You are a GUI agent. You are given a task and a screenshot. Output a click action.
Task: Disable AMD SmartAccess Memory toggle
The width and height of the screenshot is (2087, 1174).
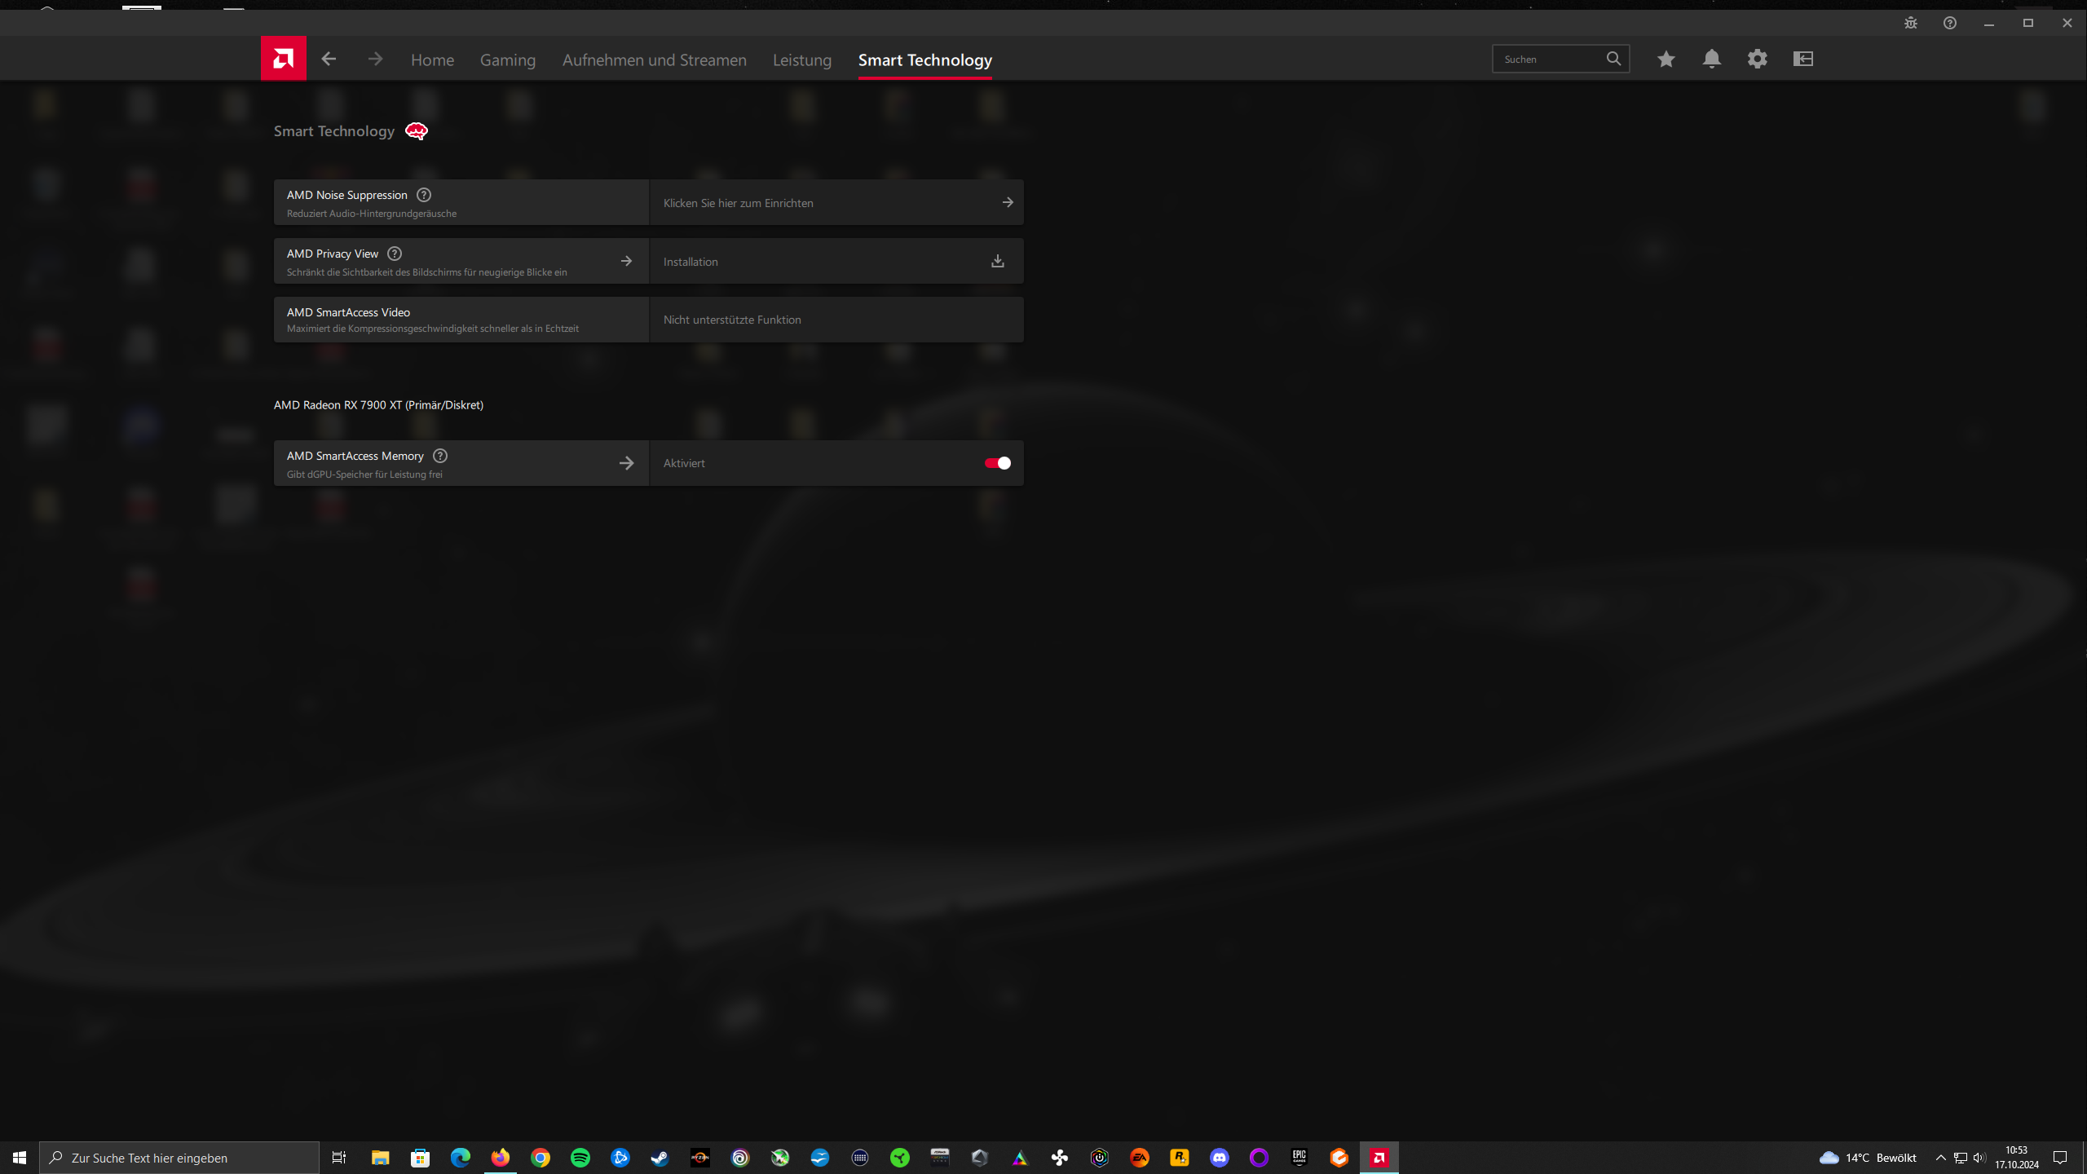click(x=997, y=463)
